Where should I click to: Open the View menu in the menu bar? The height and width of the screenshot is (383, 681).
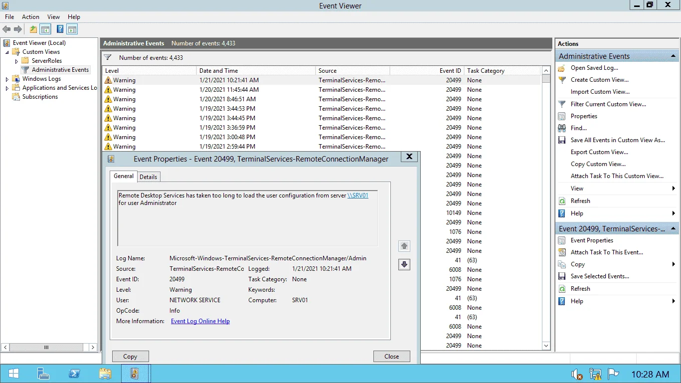coord(53,17)
